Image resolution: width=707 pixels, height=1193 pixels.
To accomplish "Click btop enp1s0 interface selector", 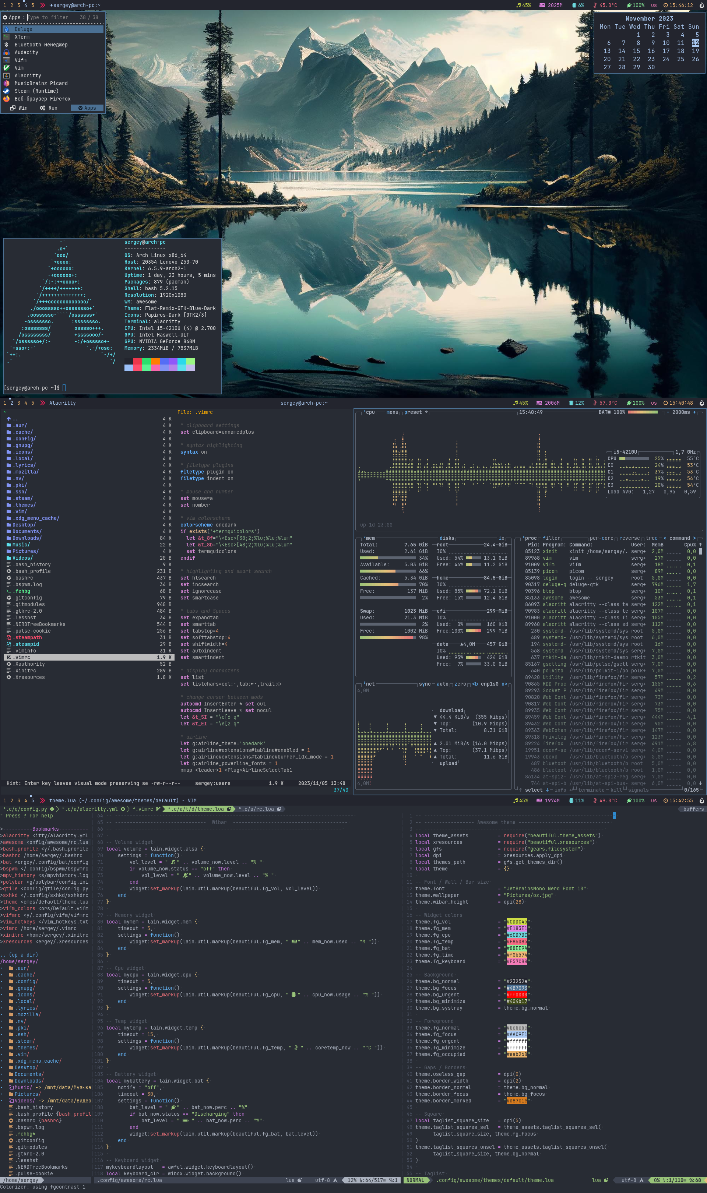I will click(x=489, y=684).
